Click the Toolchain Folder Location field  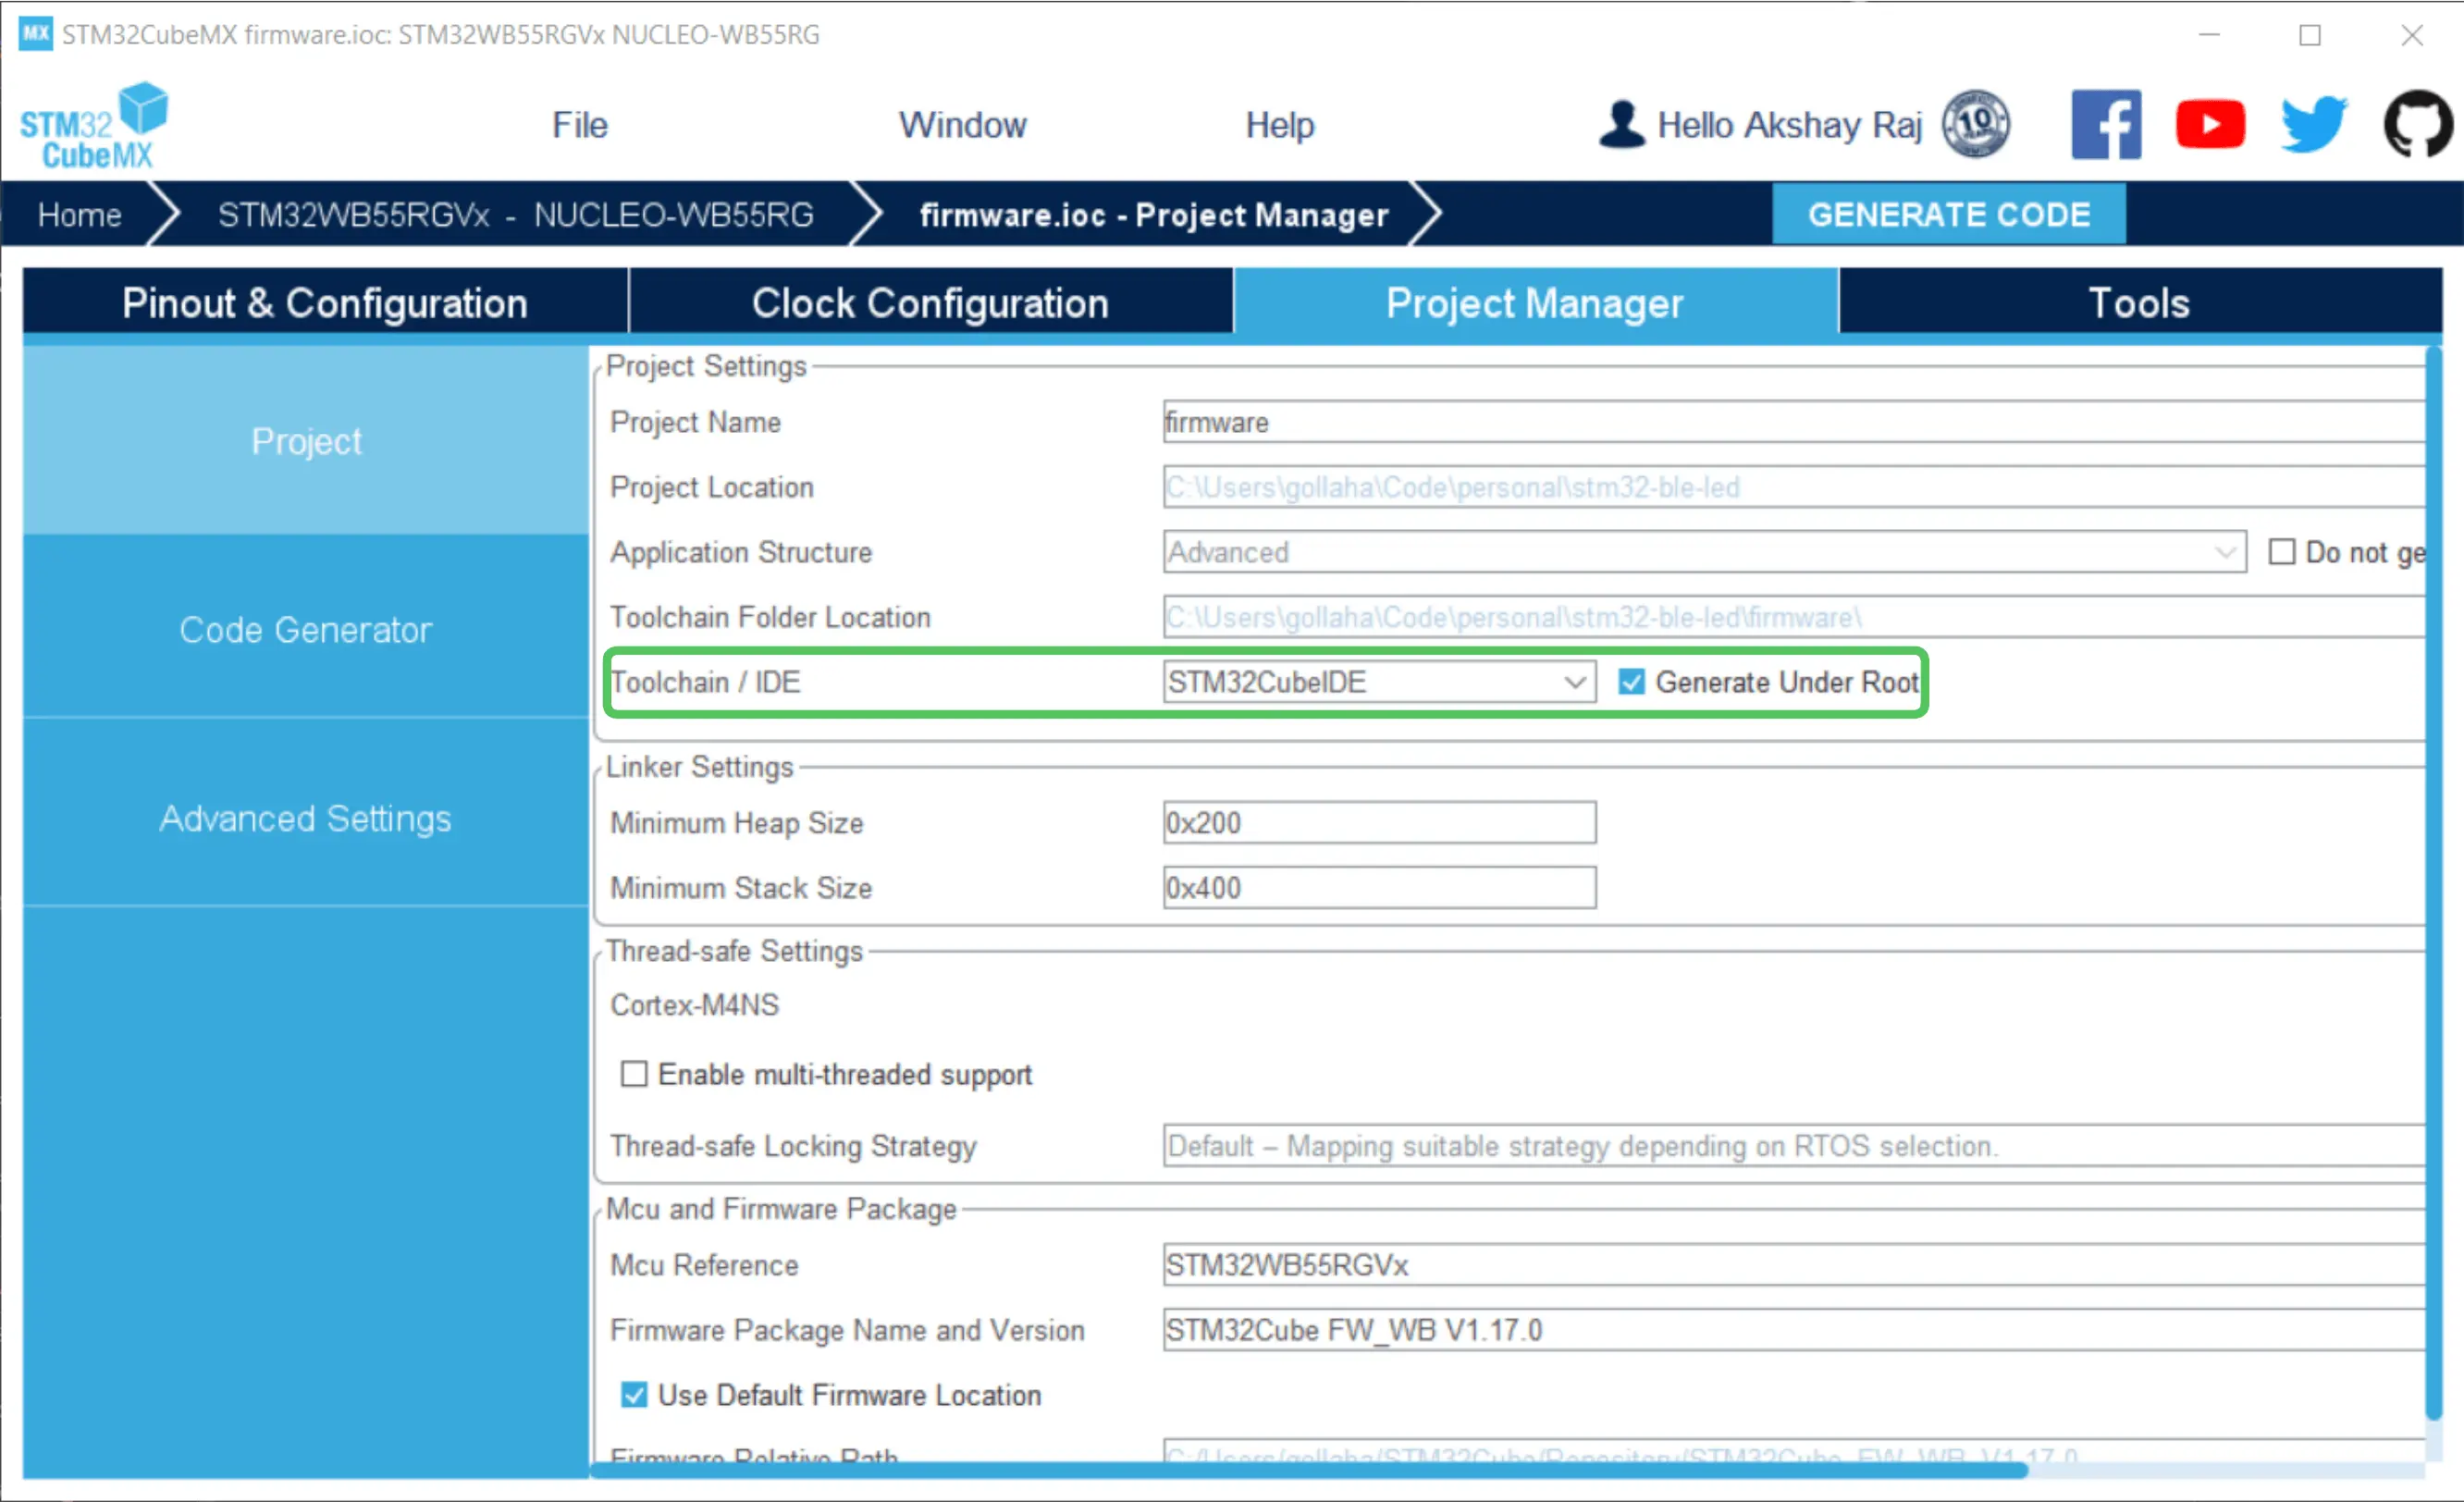pyautogui.click(x=1794, y=617)
